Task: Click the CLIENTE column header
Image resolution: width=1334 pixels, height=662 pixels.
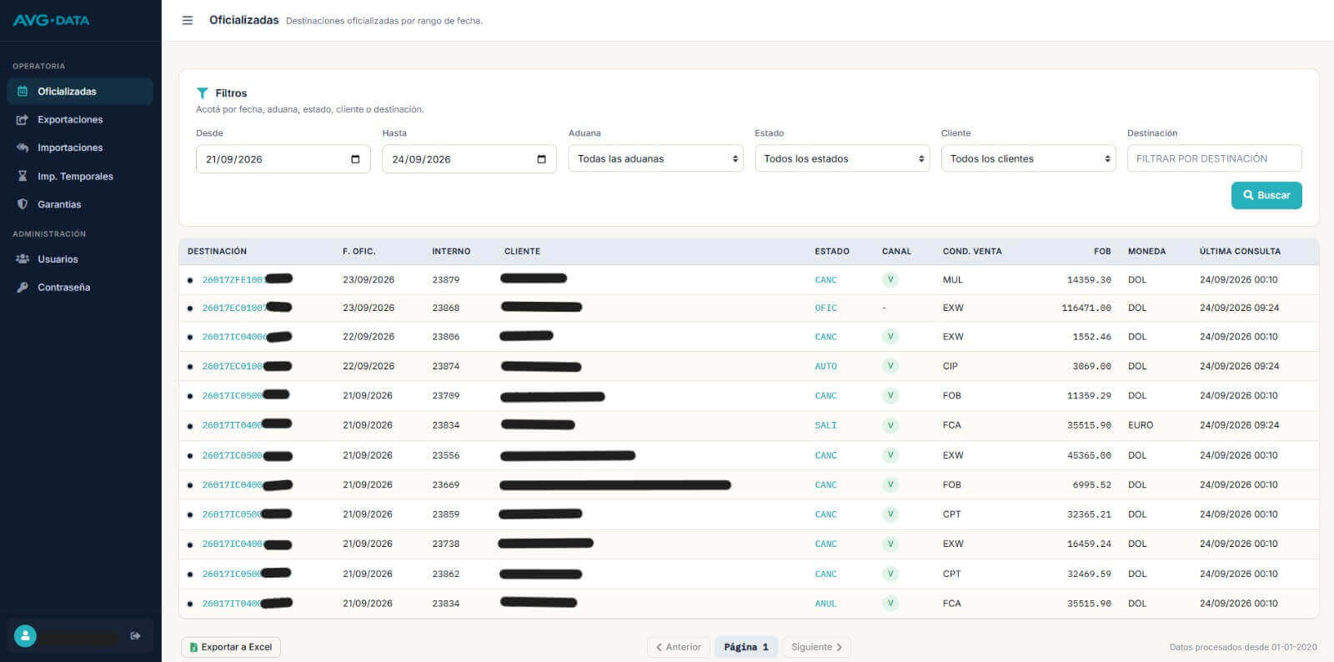Action: pos(522,251)
